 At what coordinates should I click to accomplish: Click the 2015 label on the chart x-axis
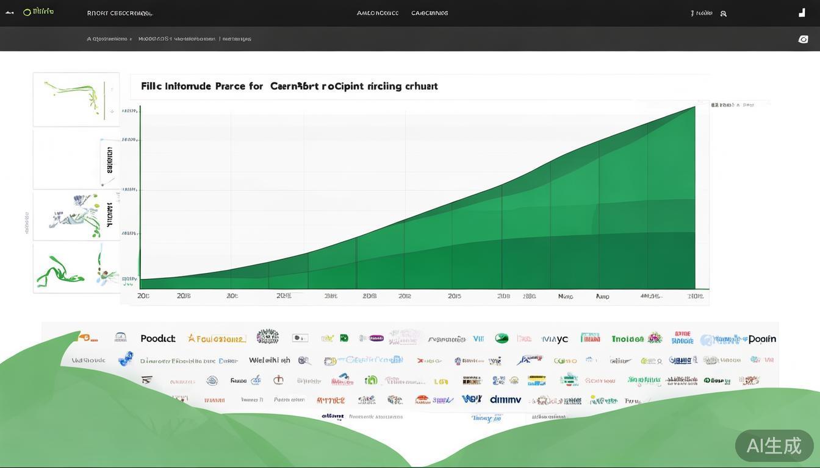click(x=454, y=296)
